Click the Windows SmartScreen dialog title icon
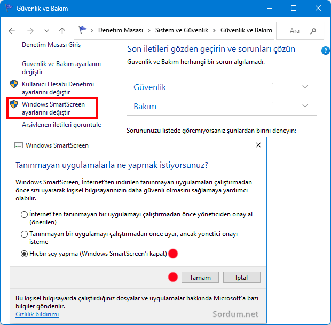Viewport: 331px width, 325px height. pyautogui.click(x=19, y=145)
